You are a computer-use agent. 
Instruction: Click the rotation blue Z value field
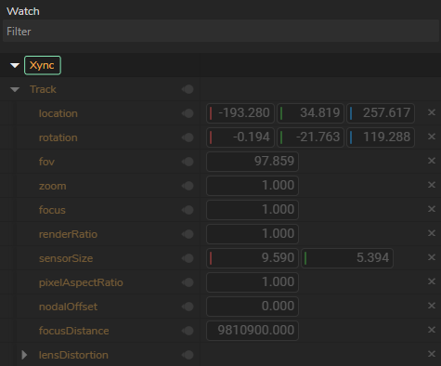click(381, 137)
